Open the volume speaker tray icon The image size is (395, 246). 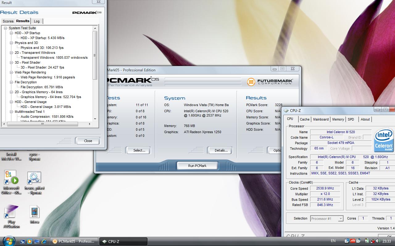coord(379,241)
